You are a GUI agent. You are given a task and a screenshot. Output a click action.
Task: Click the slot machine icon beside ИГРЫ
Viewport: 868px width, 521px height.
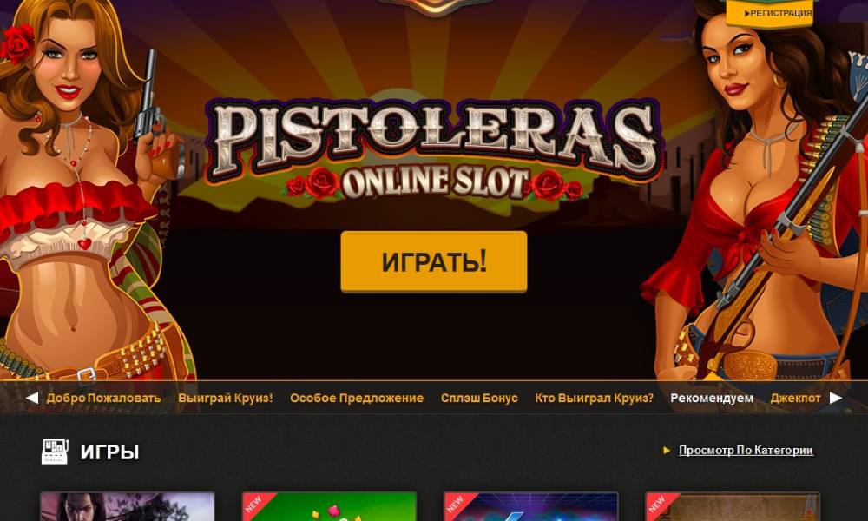[x=55, y=452]
